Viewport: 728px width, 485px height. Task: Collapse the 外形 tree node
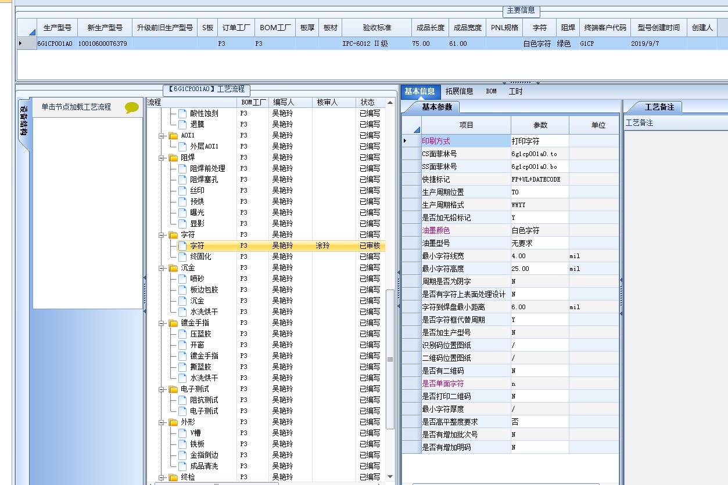(x=162, y=422)
